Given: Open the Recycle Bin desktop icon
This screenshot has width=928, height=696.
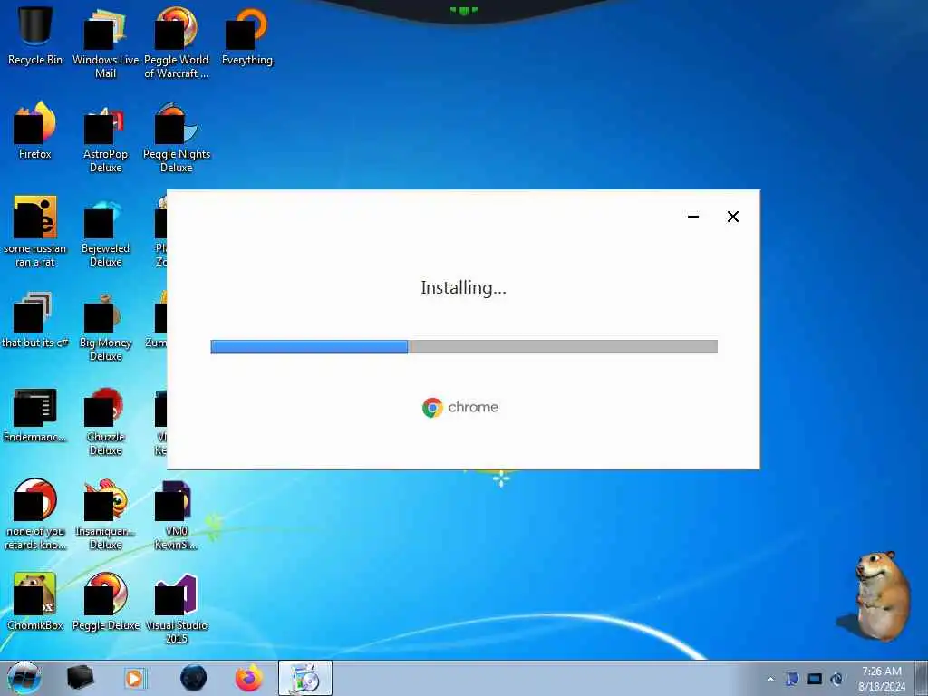Looking at the screenshot, I should click(x=35, y=35).
